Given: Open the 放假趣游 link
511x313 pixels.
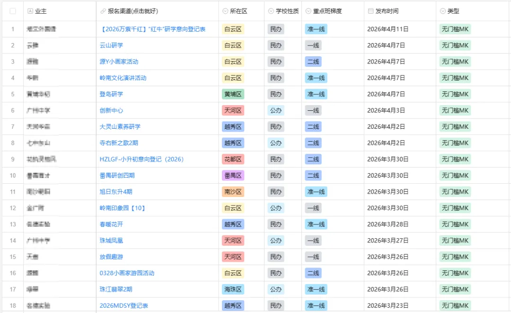Looking at the screenshot, I should pos(112,257).
